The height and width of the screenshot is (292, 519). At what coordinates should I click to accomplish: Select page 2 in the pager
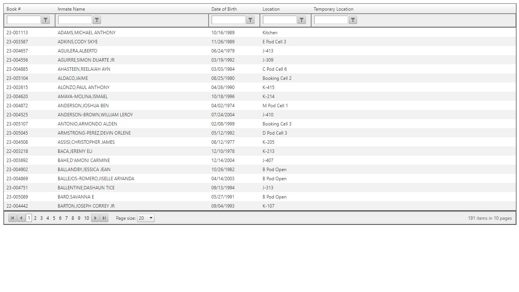pos(35,218)
